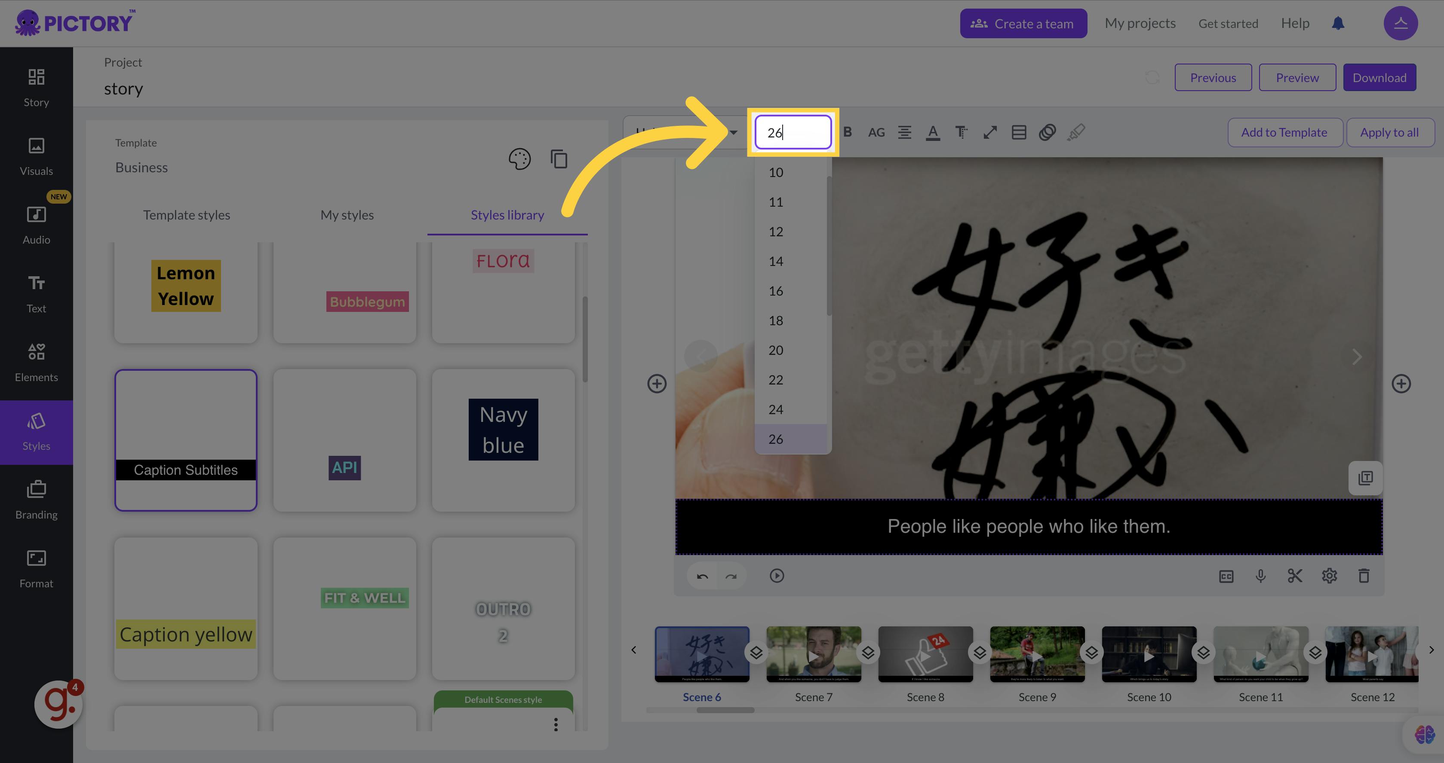Click the notifications bell icon

tap(1338, 24)
